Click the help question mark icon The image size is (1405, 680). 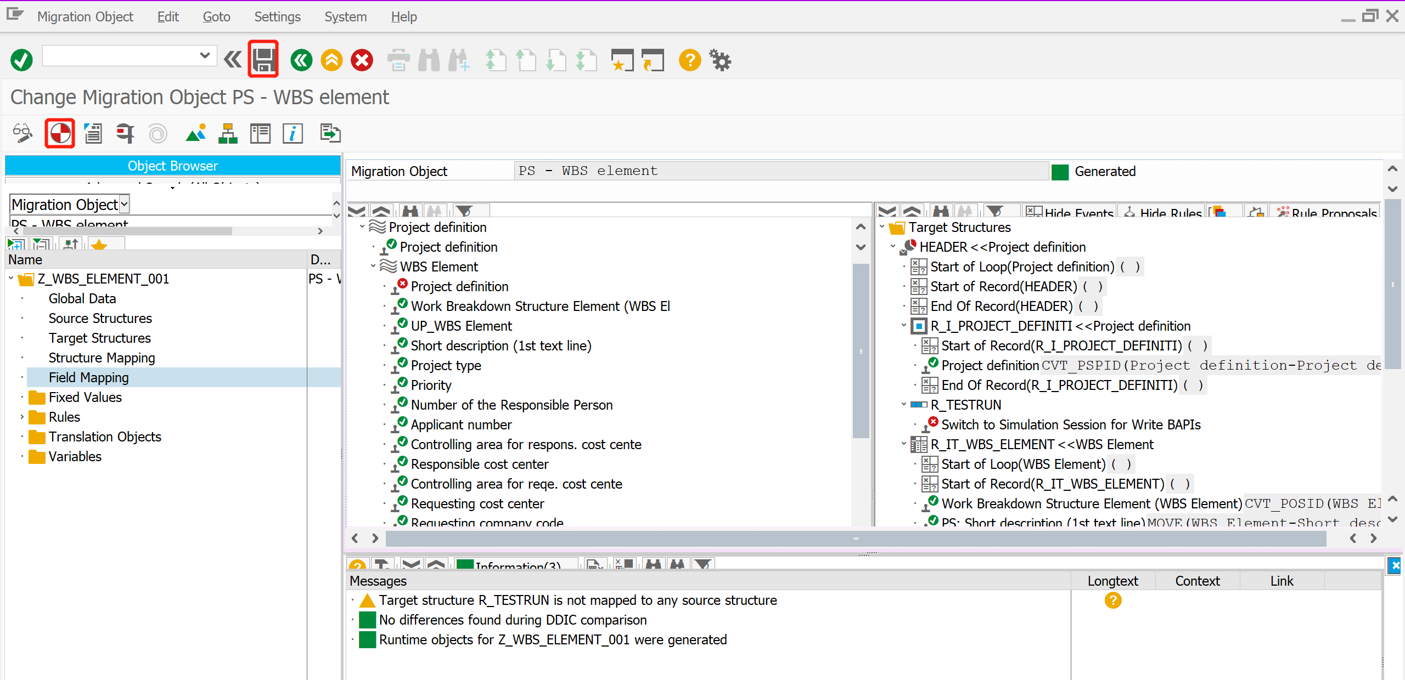pyautogui.click(x=689, y=60)
